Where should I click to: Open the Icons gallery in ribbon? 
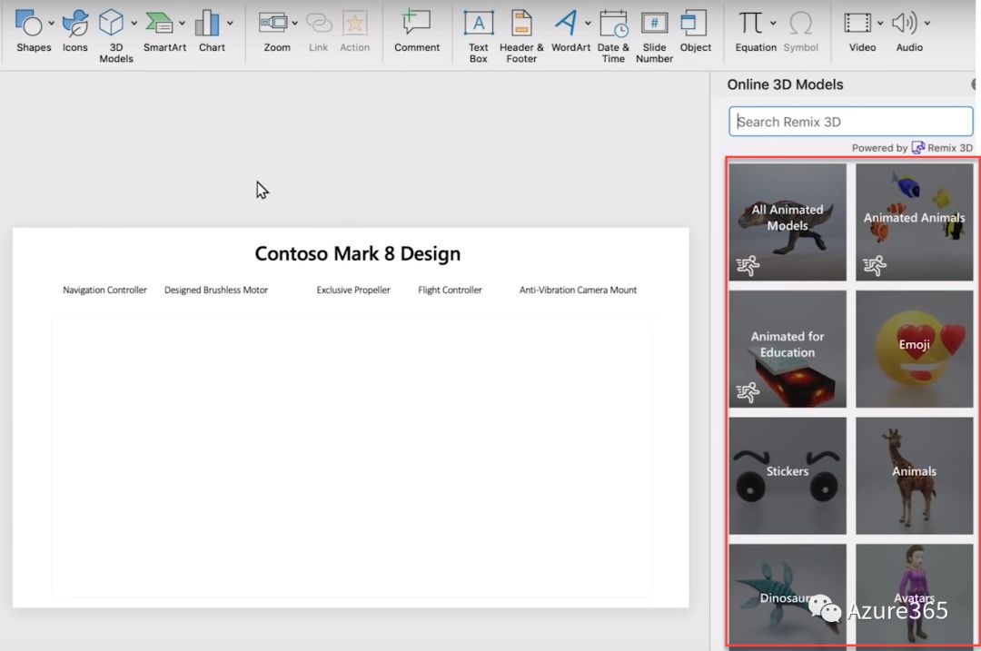coord(75,30)
